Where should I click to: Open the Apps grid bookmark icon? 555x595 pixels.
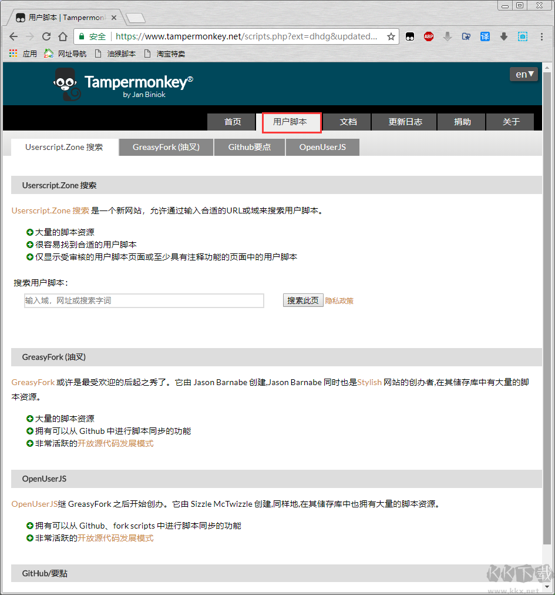point(14,54)
